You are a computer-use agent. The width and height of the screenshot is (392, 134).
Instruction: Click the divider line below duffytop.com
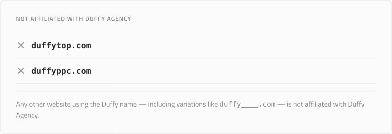(196, 58)
